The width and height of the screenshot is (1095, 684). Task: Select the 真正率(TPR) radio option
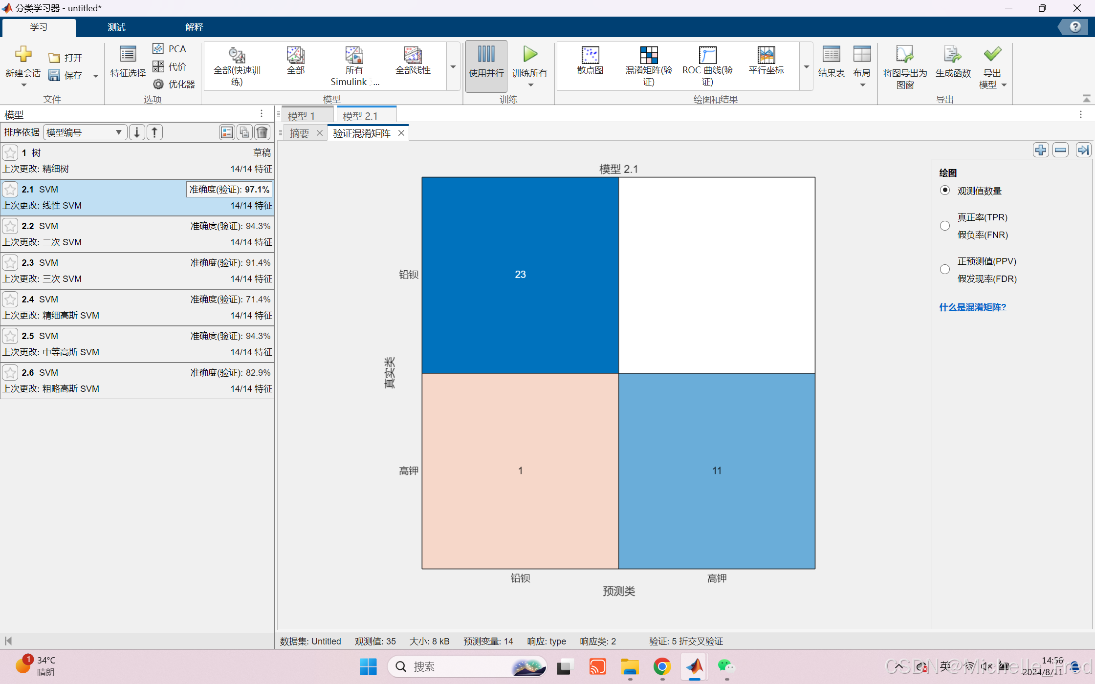pos(945,226)
